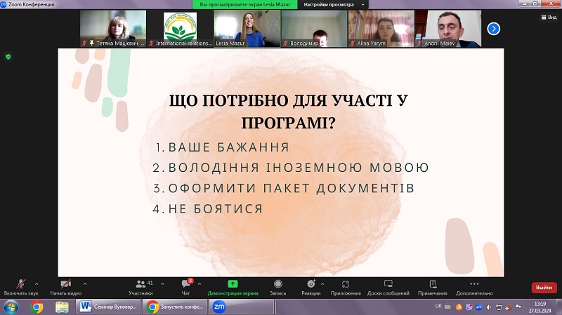Start recording with Запись button
Screen dimensions: 562x315
[x=278, y=283]
